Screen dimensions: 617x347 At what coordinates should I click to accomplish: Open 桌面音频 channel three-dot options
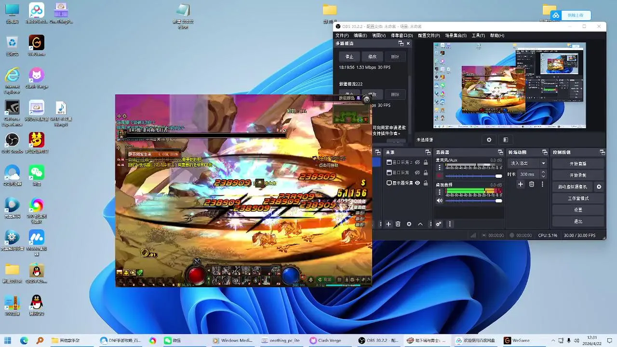(x=440, y=192)
